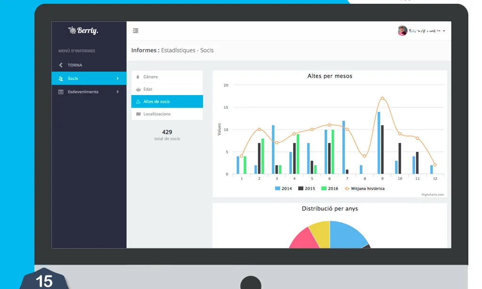Click the "Informes" word in the page header

tap(144, 50)
